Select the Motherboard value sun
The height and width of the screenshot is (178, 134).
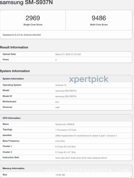(x=57, y=102)
